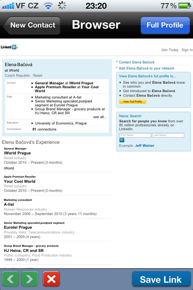Tap the red X stop icon

coord(51,279)
